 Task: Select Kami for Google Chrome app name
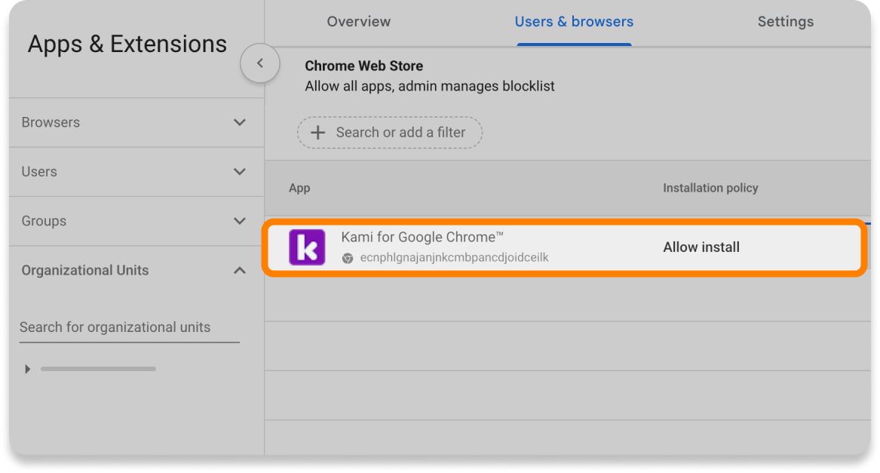point(422,237)
